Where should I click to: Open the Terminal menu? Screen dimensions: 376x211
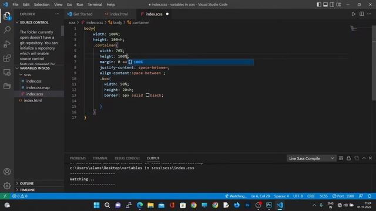[95, 5]
